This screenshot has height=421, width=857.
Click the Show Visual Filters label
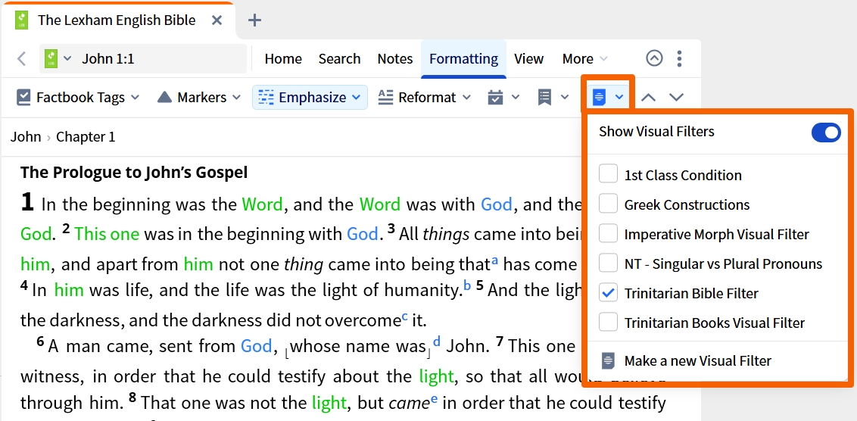[x=656, y=132]
